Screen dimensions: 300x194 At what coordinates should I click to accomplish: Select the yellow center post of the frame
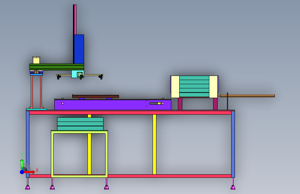coord(154,144)
